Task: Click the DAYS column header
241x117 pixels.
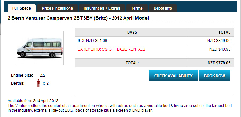Action: coord(132,32)
